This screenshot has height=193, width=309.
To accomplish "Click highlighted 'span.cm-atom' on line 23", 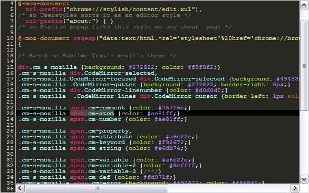I will 92,114.
